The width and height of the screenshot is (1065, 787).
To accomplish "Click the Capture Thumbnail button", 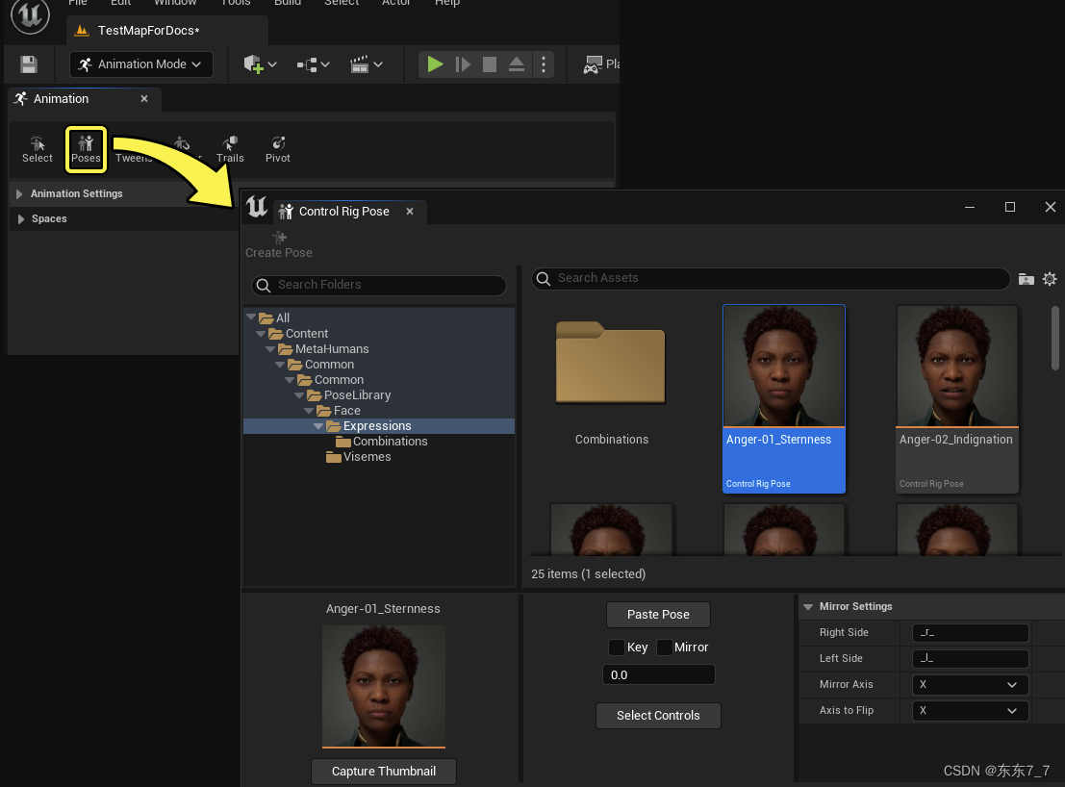I will click(384, 772).
